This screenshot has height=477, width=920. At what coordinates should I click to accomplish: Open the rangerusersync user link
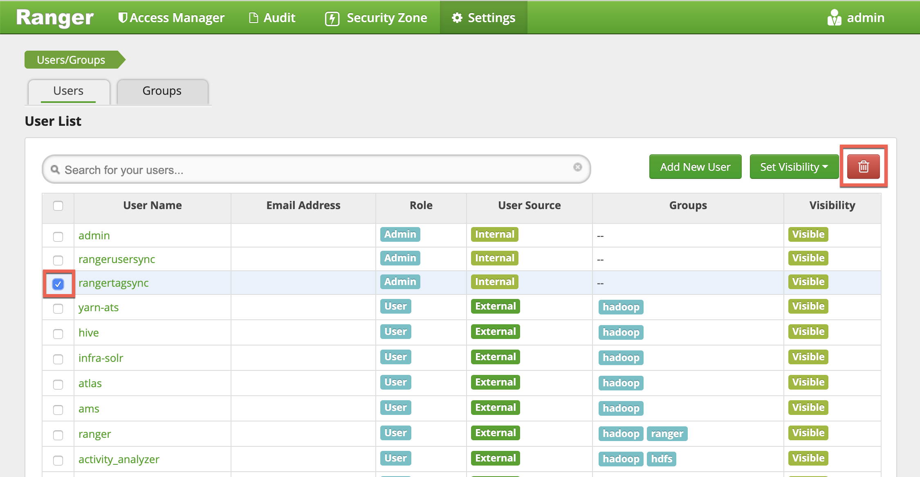(x=117, y=259)
